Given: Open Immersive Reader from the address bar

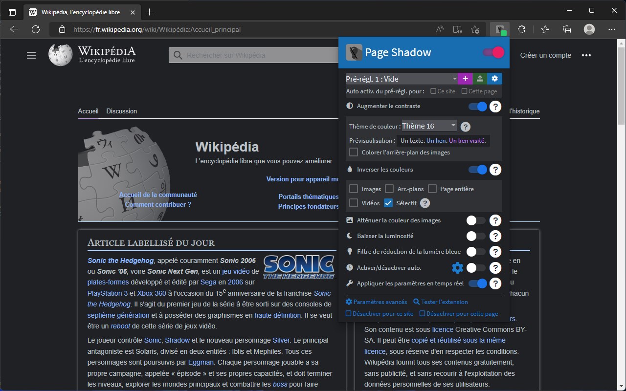Looking at the screenshot, I should tap(457, 29).
